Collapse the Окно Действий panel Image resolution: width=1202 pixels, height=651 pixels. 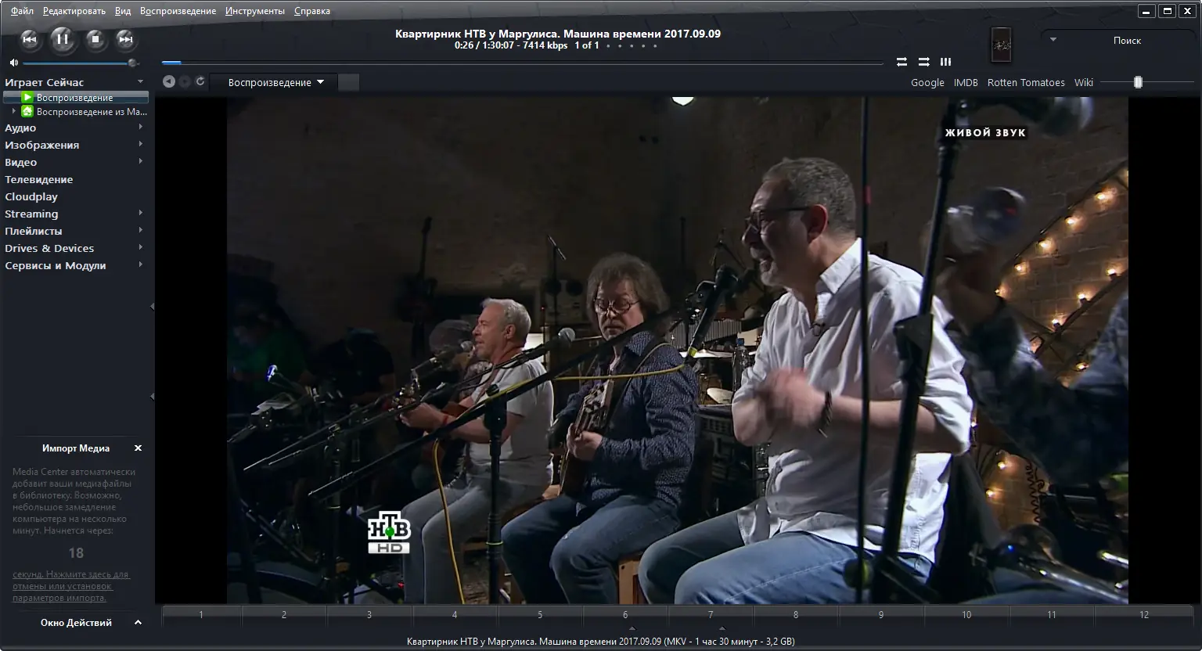tap(139, 623)
